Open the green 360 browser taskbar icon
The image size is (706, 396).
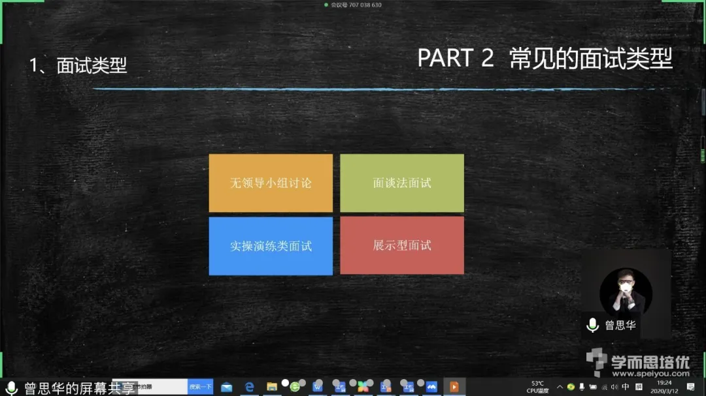295,387
